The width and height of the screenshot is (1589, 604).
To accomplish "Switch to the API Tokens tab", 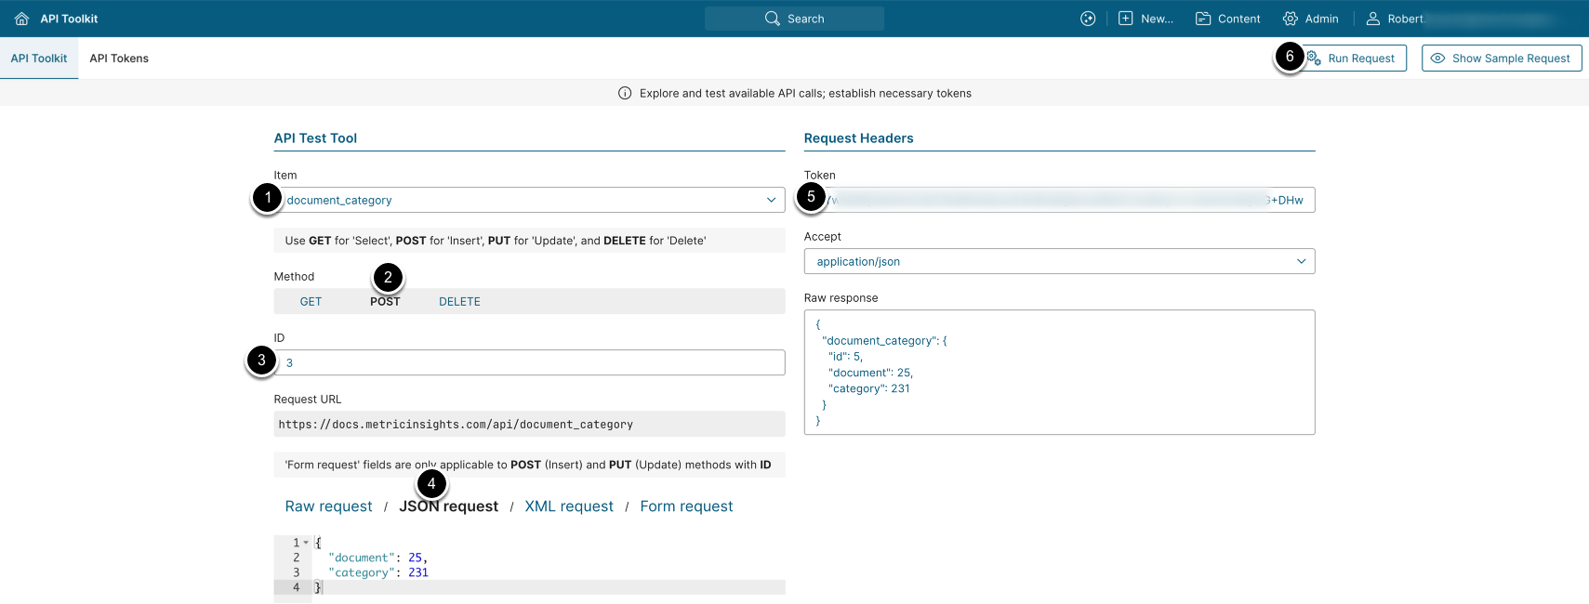I will click(x=119, y=59).
